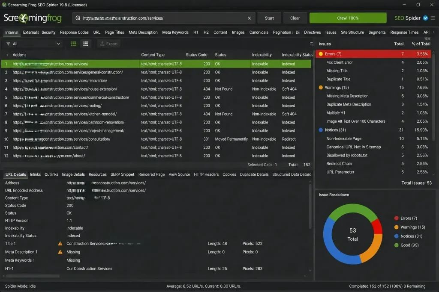Click the Title 1 warning triangle icon
This screenshot has height=292, width=439.
click(x=60, y=243)
